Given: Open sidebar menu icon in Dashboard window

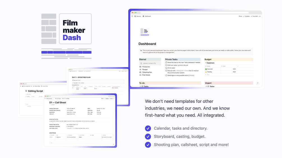Looking at the screenshot, I should point(132,16).
